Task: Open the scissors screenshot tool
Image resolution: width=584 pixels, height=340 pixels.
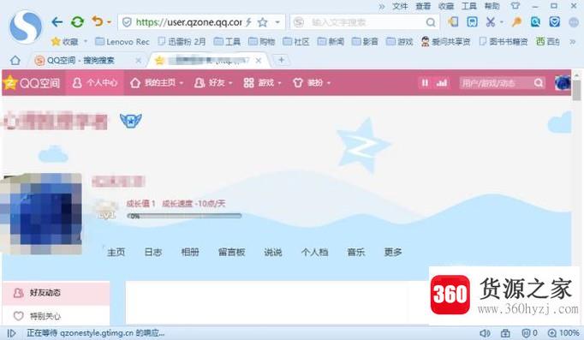Action: [491, 22]
